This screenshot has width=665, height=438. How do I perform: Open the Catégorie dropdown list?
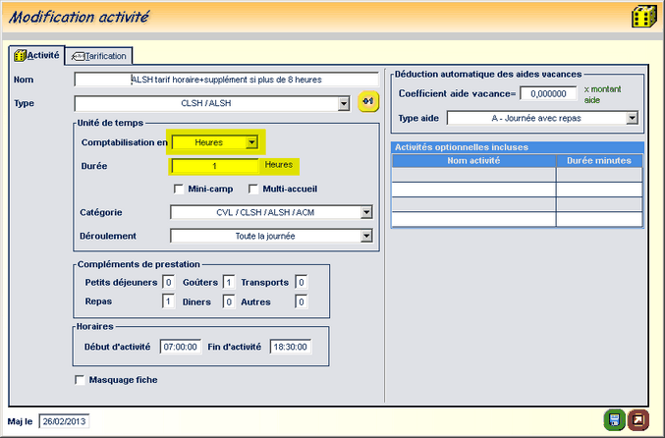tap(365, 211)
